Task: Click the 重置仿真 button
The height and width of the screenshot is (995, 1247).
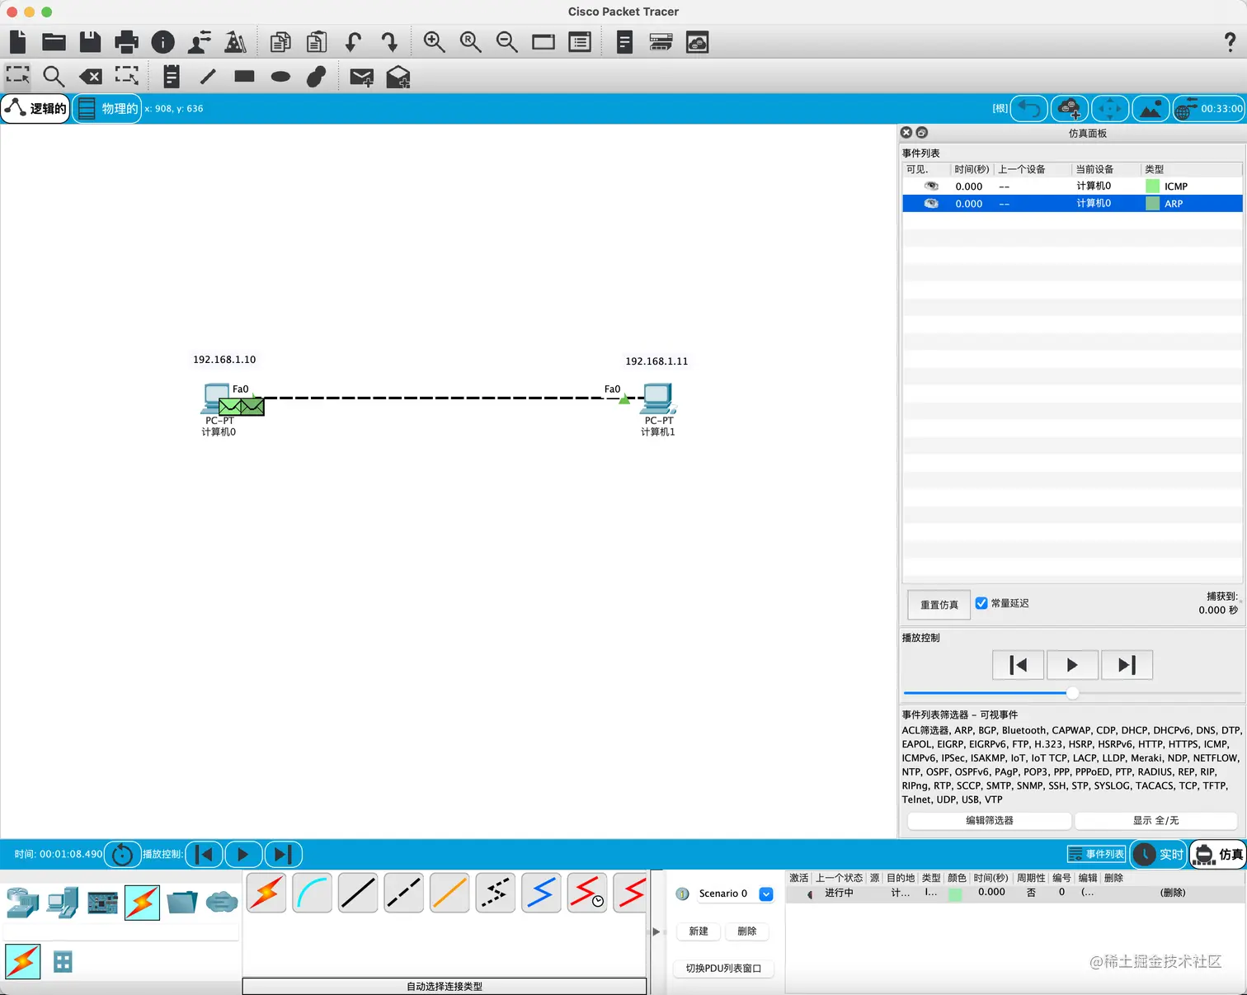Action: 939,605
